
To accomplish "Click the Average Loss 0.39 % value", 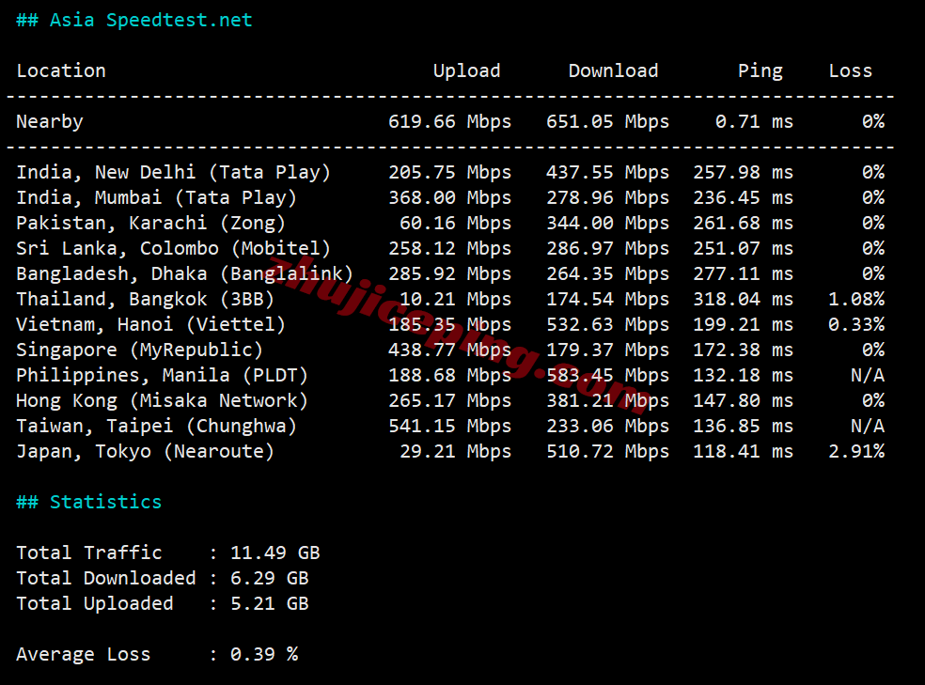I will (x=263, y=654).
